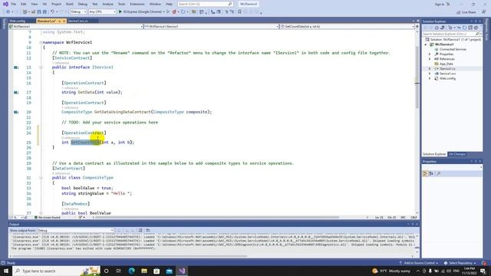
Task: Expand the IService1.cs node
Action: (430, 68)
